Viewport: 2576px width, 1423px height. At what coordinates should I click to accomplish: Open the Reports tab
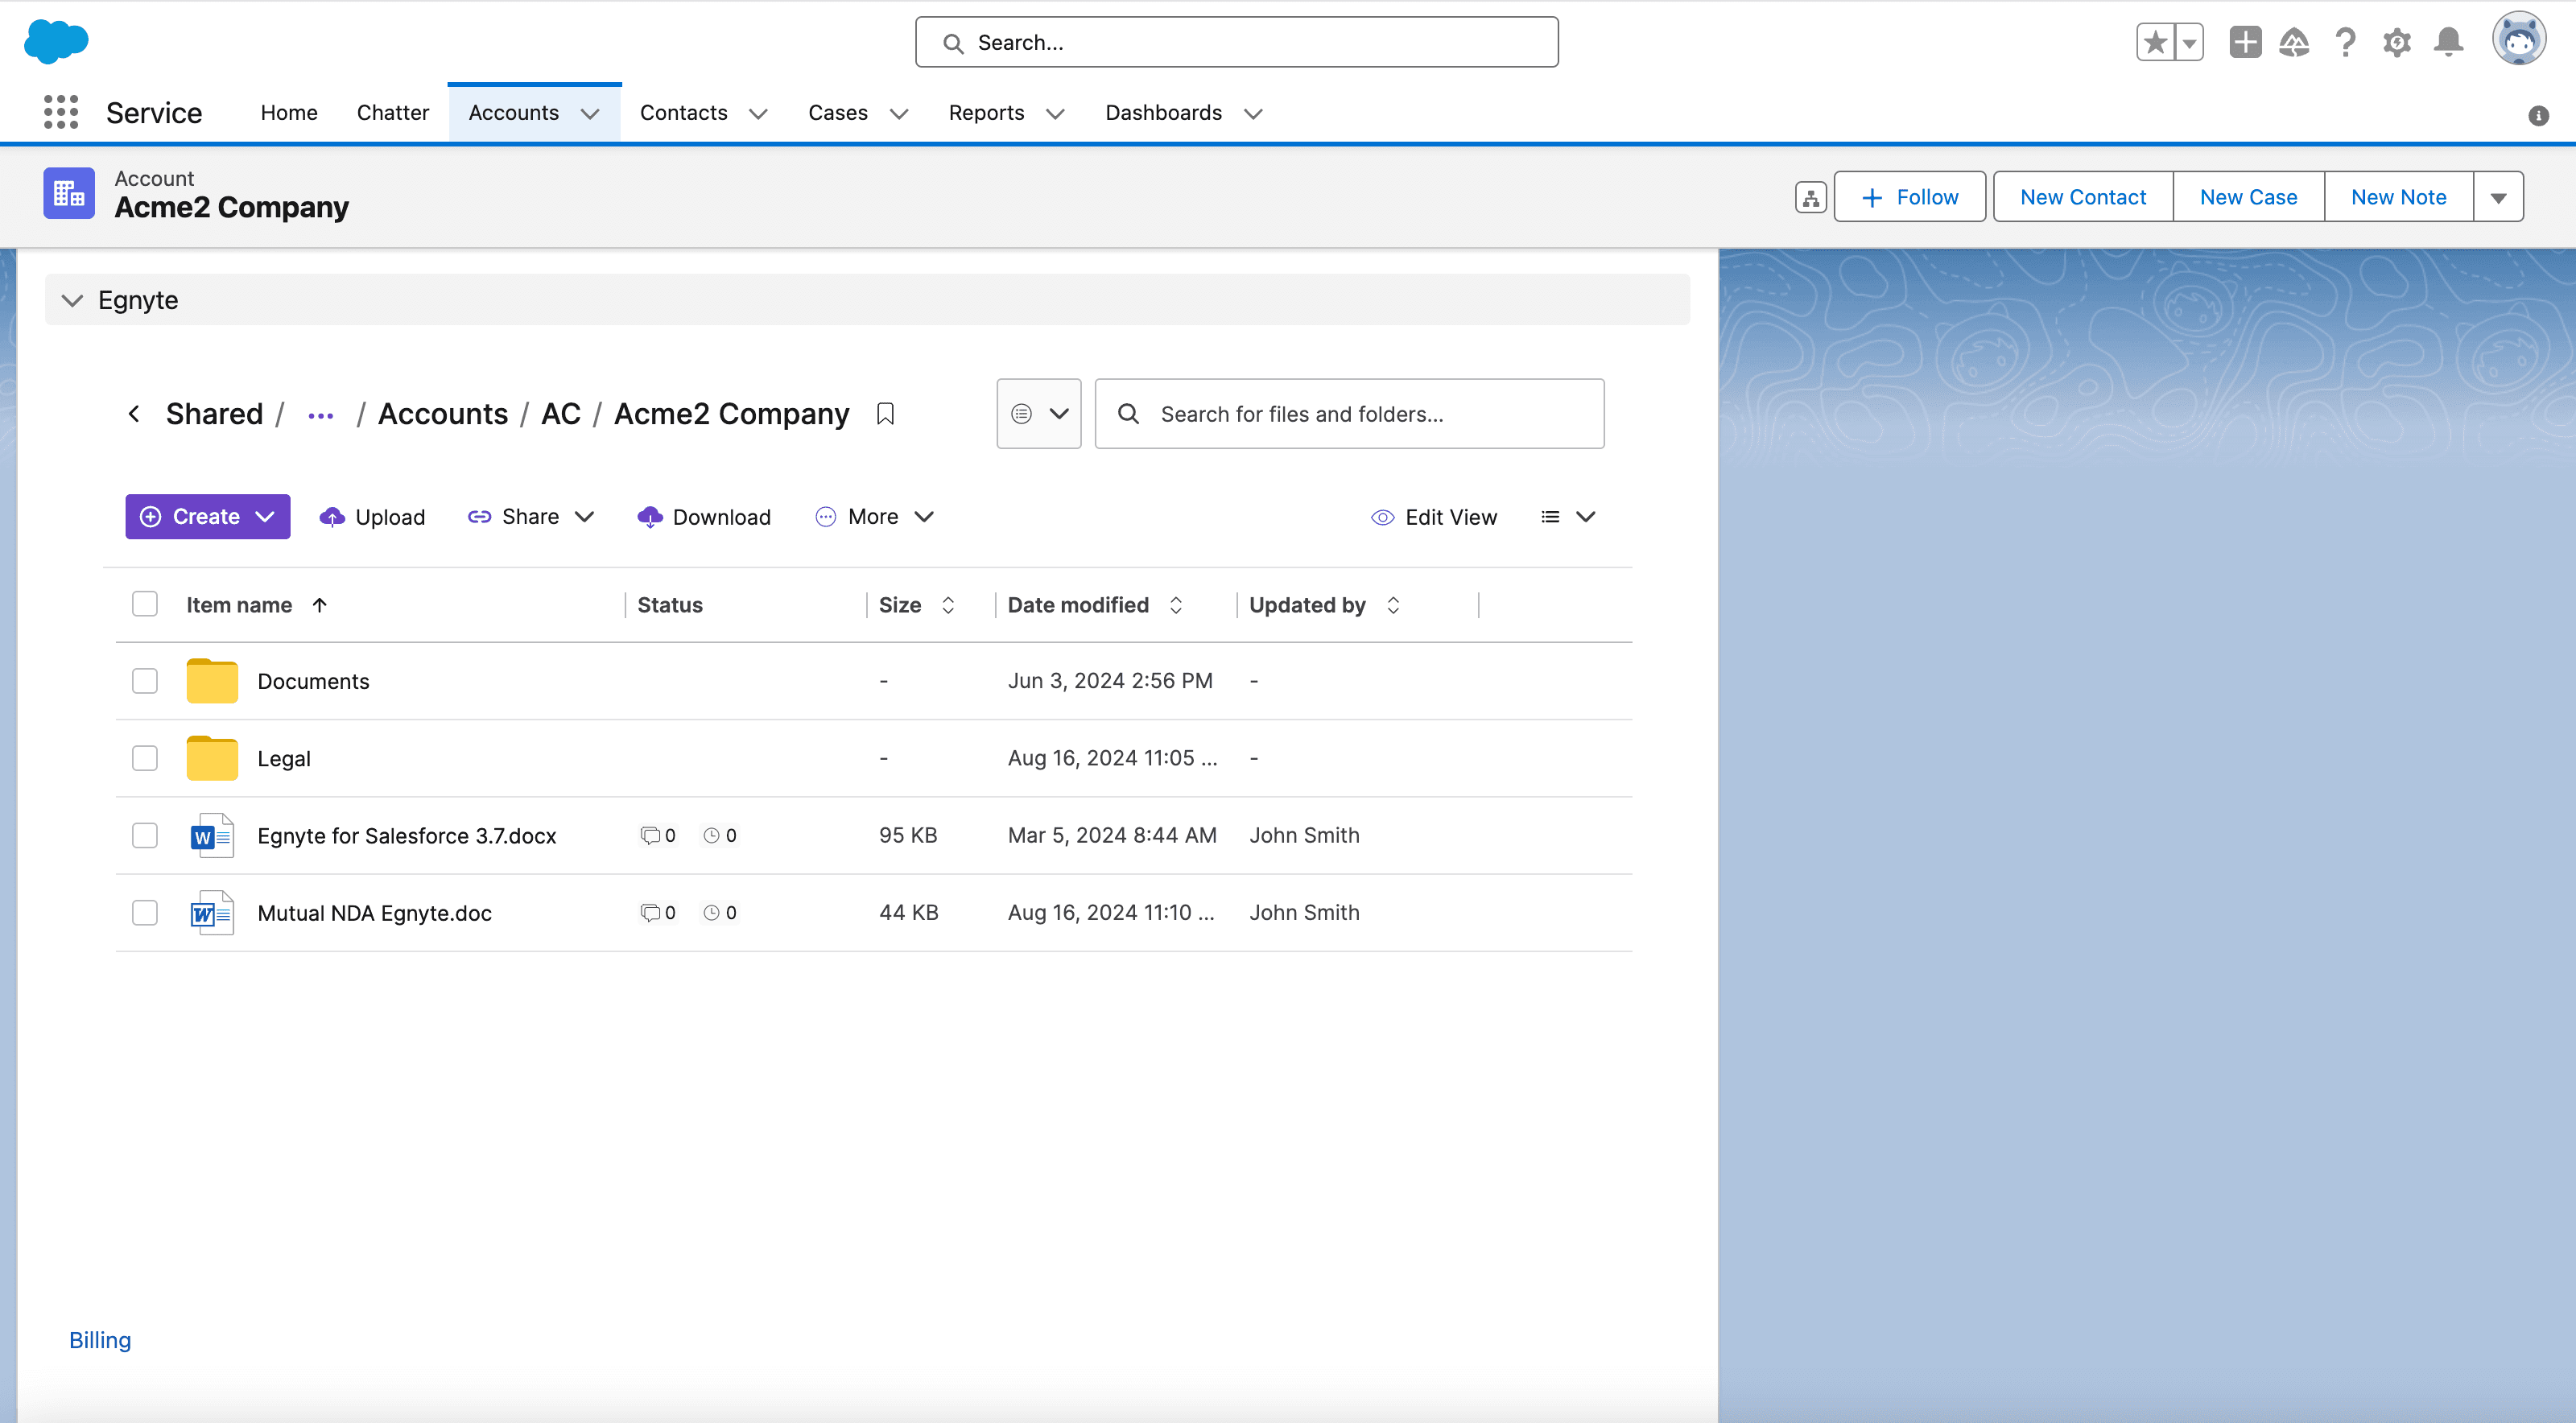coord(986,113)
